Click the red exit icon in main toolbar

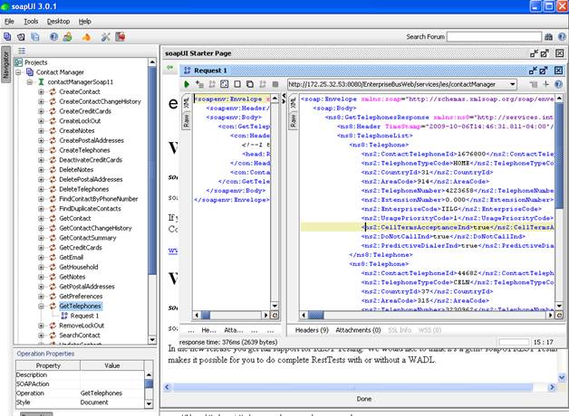121,36
